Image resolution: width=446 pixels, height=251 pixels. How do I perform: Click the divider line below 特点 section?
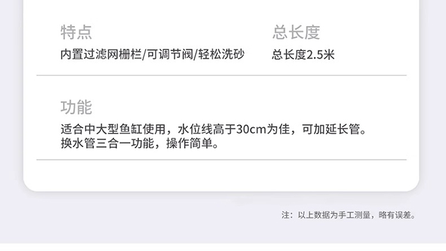[x=221, y=75]
